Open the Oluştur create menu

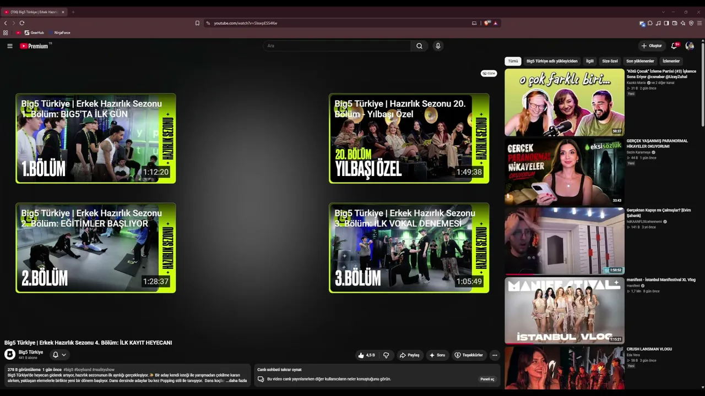pos(652,46)
